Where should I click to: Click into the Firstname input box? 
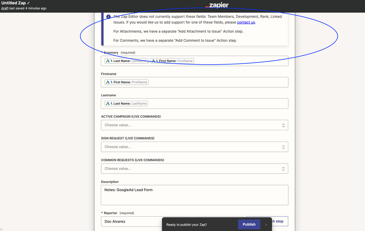click(195, 82)
